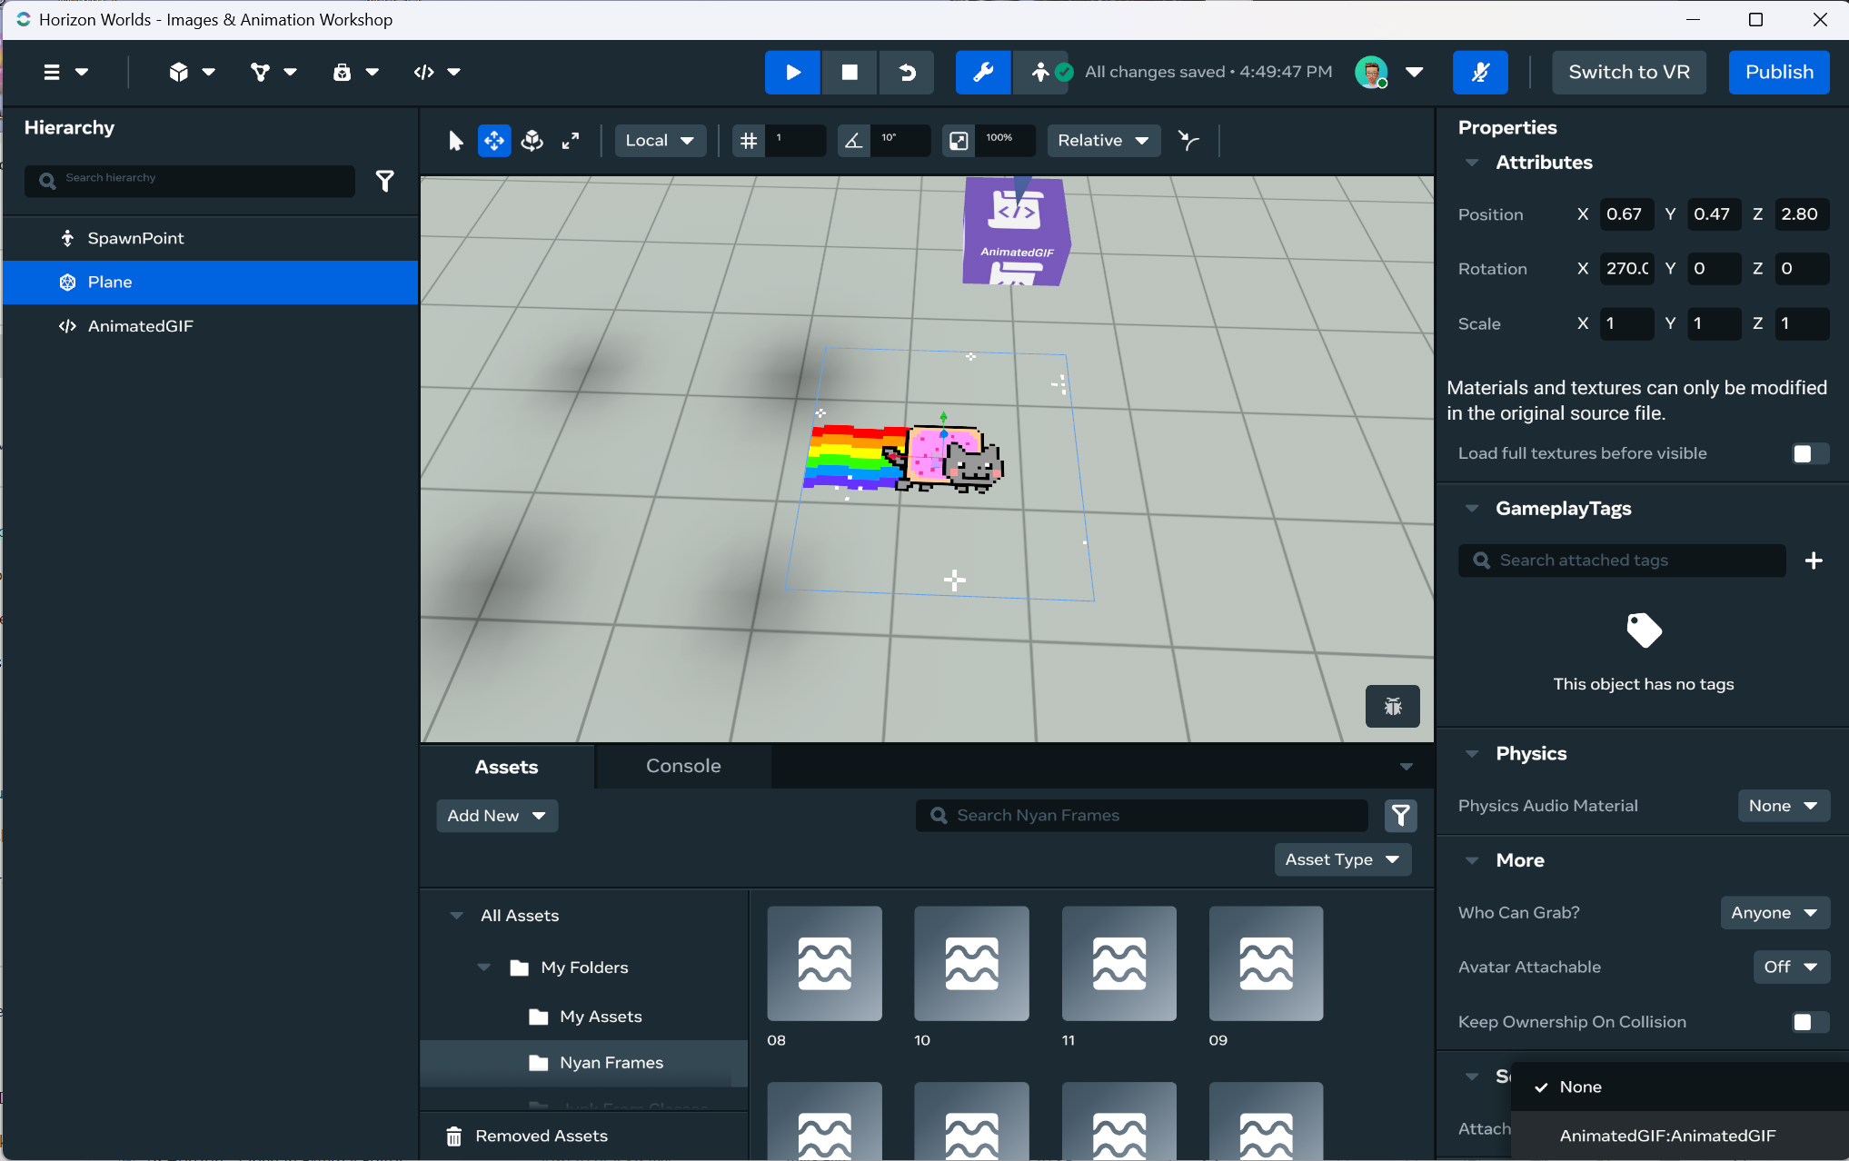
Task: Collapse the My Folders tree
Action: coord(484,967)
